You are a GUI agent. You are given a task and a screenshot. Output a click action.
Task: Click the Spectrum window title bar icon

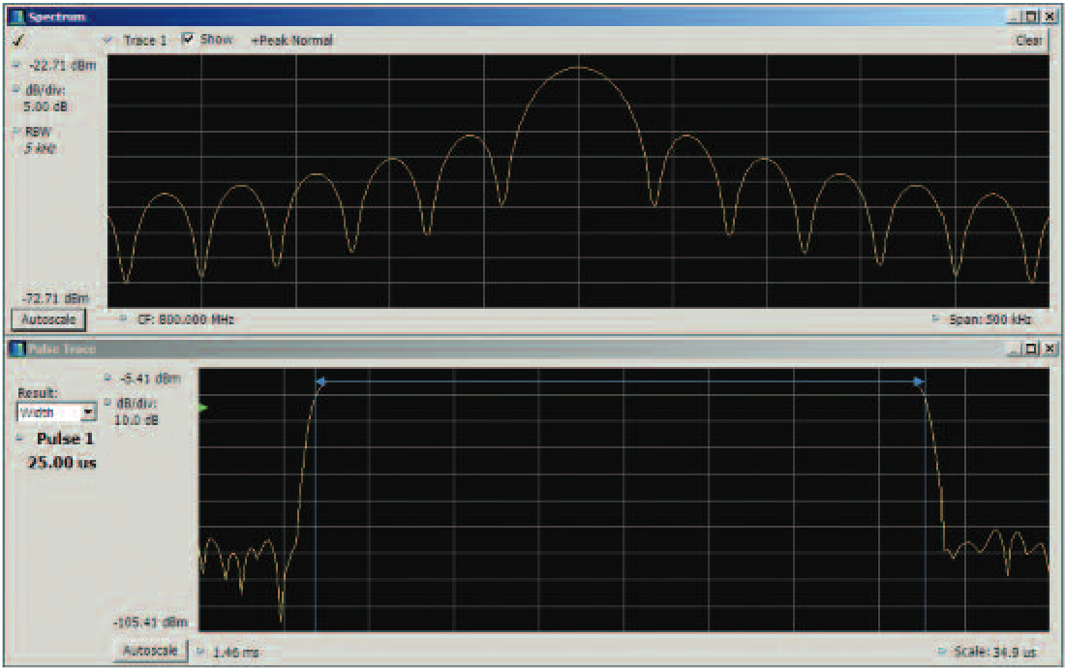[x=15, y=15]
